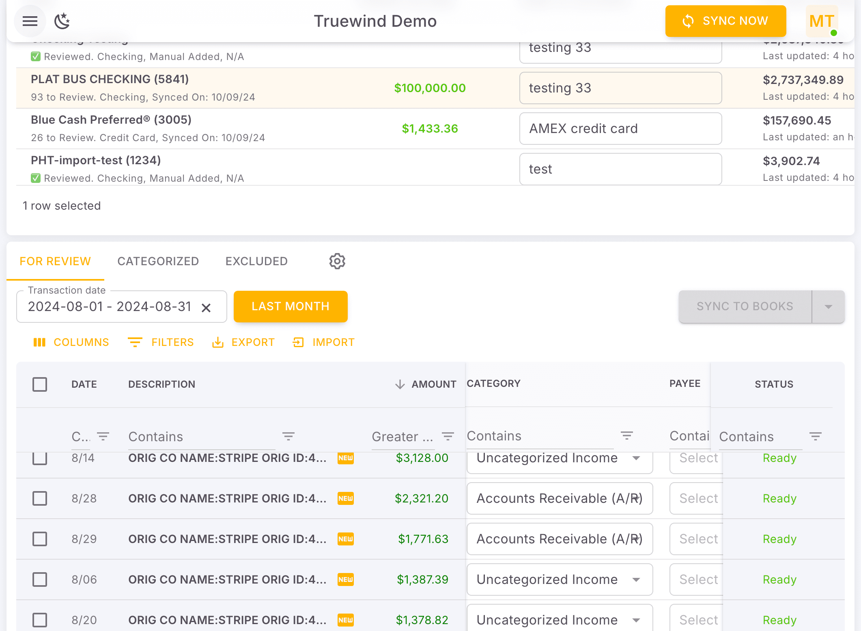The width and height of the screenshot is (861, 631).
Task: Open category dropdown for 8/06 transaction
Action: 636,579
